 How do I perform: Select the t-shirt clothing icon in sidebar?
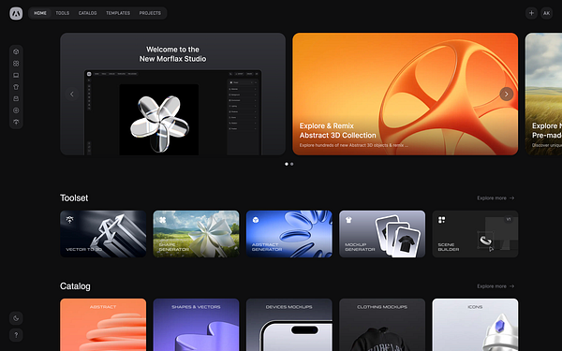tap(16, 87)
